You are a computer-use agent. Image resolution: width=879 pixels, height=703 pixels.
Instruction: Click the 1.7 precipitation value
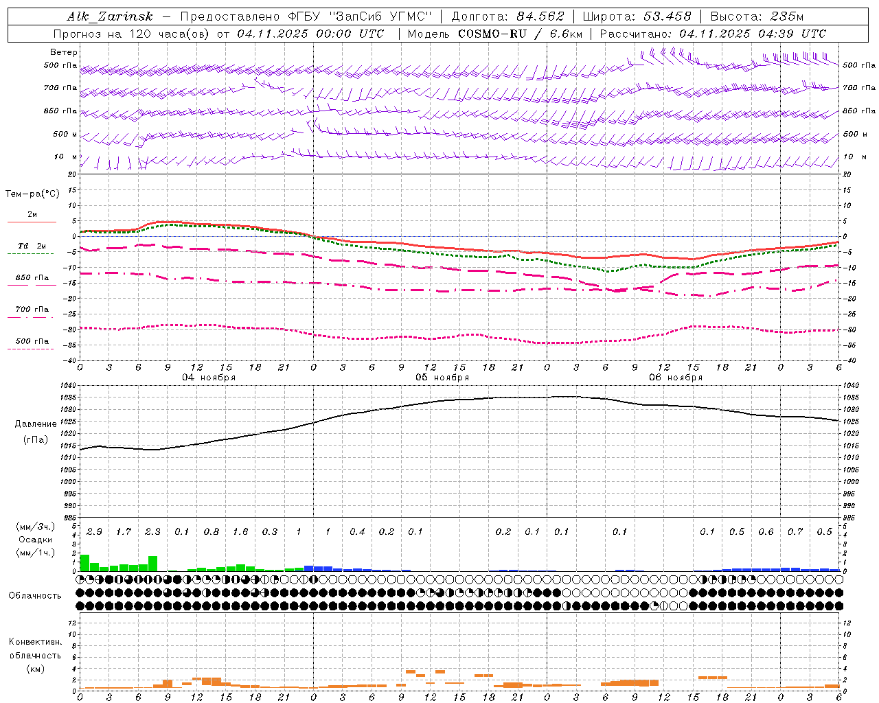coord(124,532)
